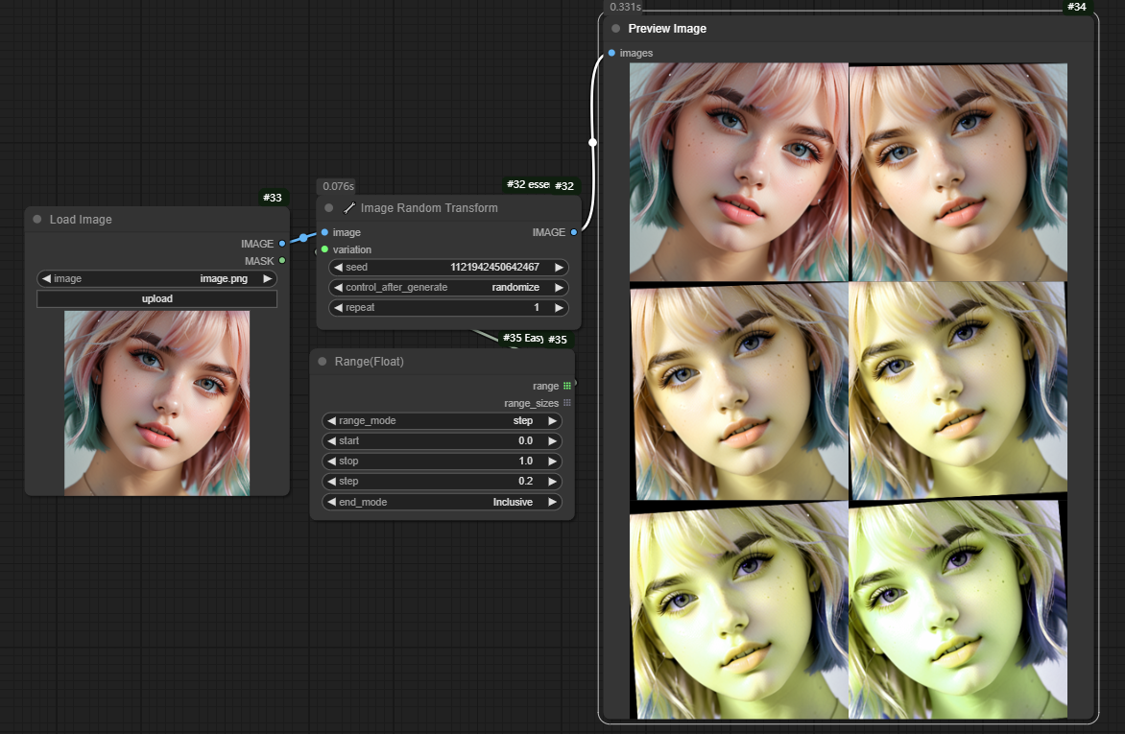Click the IMAGE output port on Load Image
The height and width of the screenshot is (734, 1125).
281,244
